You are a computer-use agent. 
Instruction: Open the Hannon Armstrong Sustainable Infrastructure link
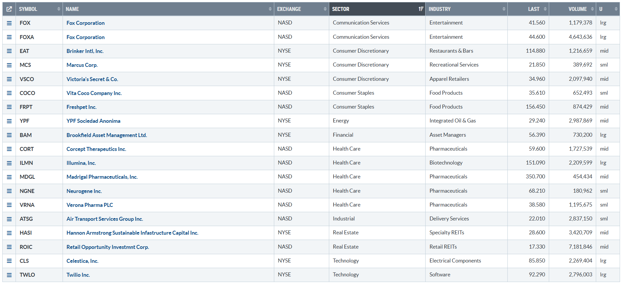click(132, 233)
